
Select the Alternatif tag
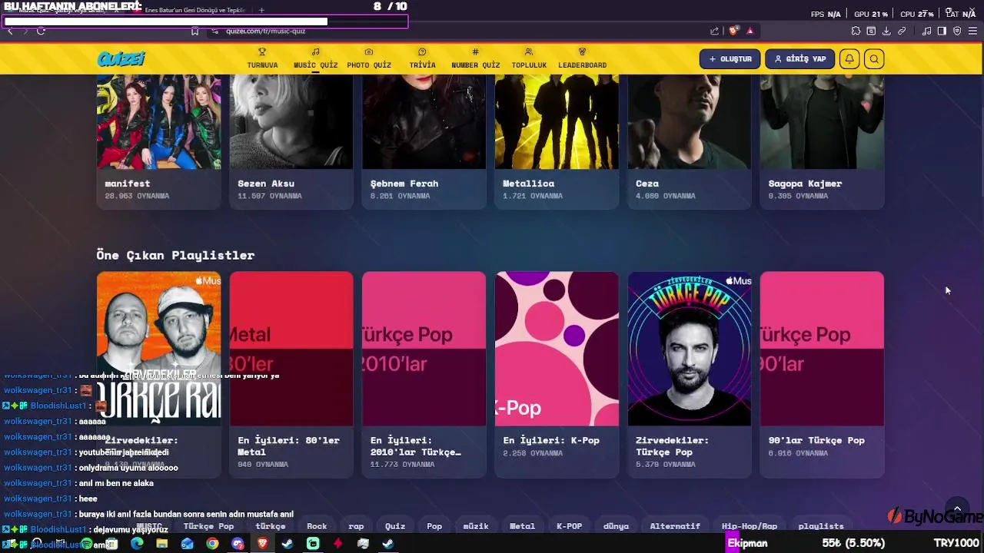675,526
